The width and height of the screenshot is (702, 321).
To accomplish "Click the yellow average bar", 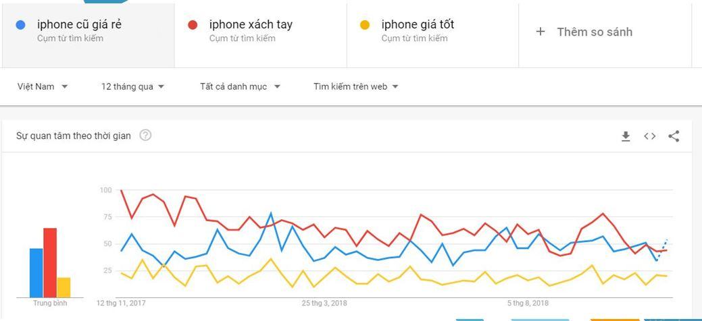I will (64, 287).
